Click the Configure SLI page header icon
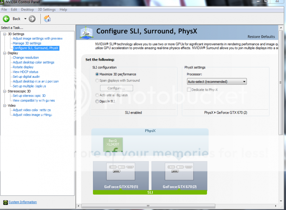The height and width of the screenshot is (210, 286). pyautogui.click(x=86, y=32)
